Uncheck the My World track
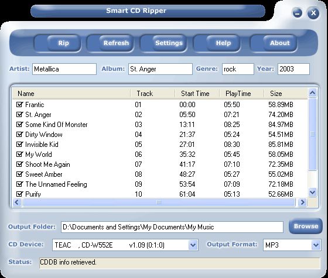 (x=19, y=155)
